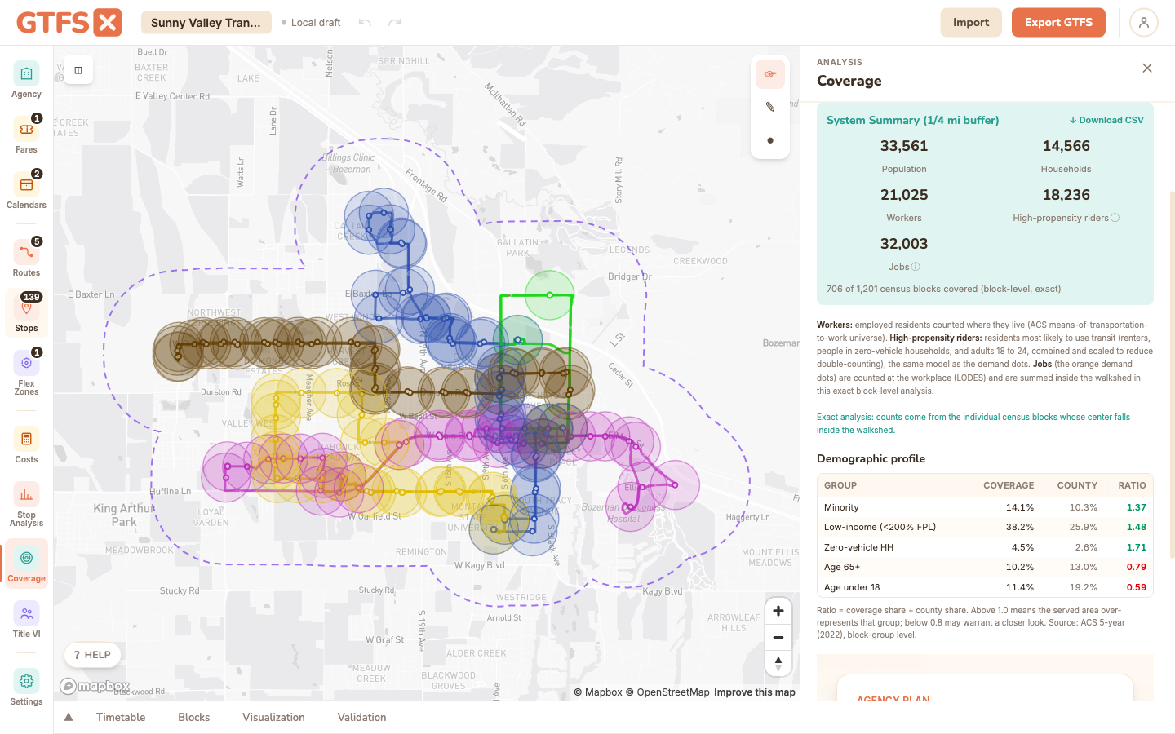Click the Age 65+ row
This screenshot has height=734, width=1175.
(985, 567)
